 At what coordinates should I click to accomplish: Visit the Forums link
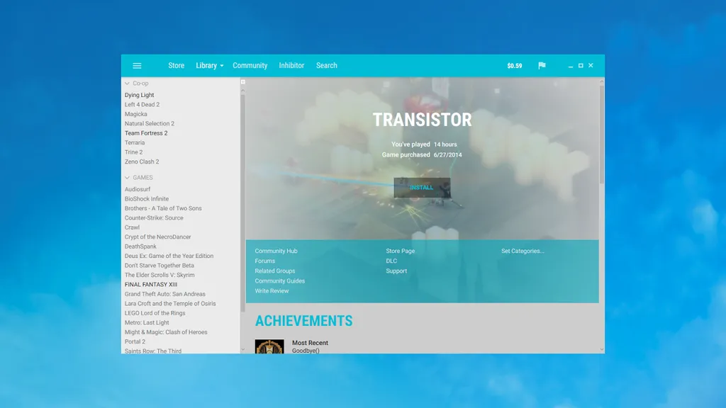265,261
